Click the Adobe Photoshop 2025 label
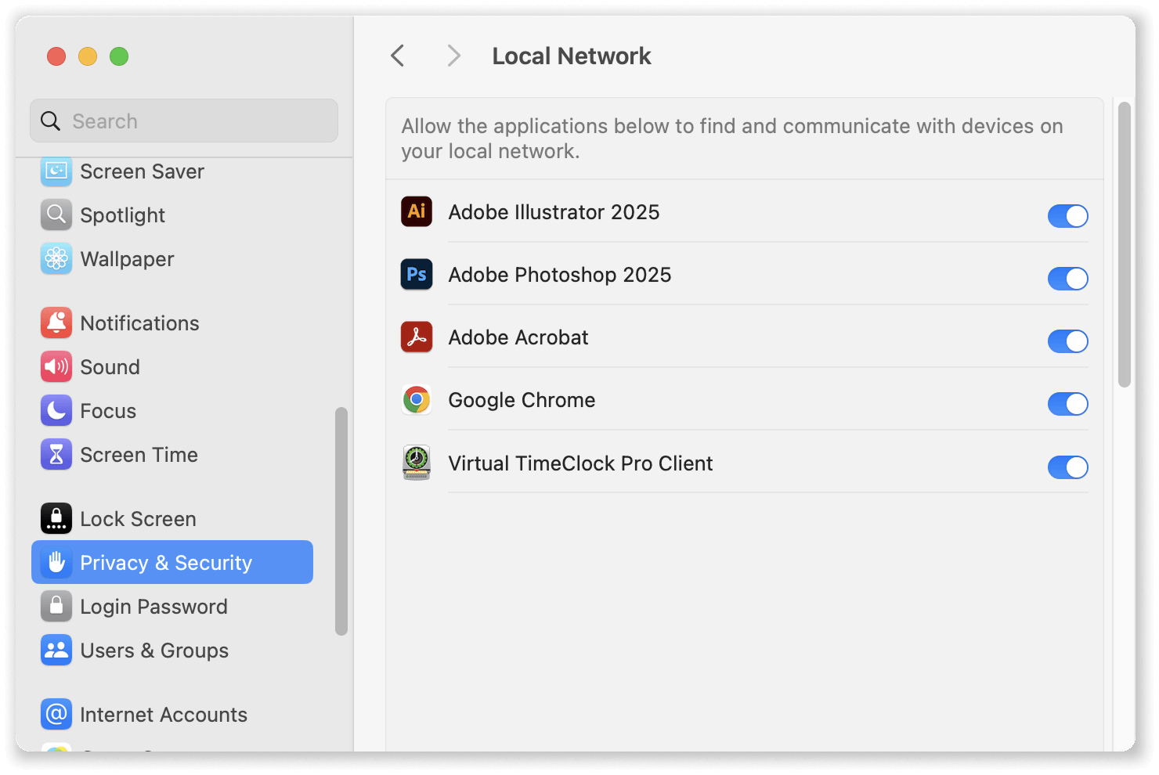Screen dimensions: 1159x775 [x=560, y=274]
